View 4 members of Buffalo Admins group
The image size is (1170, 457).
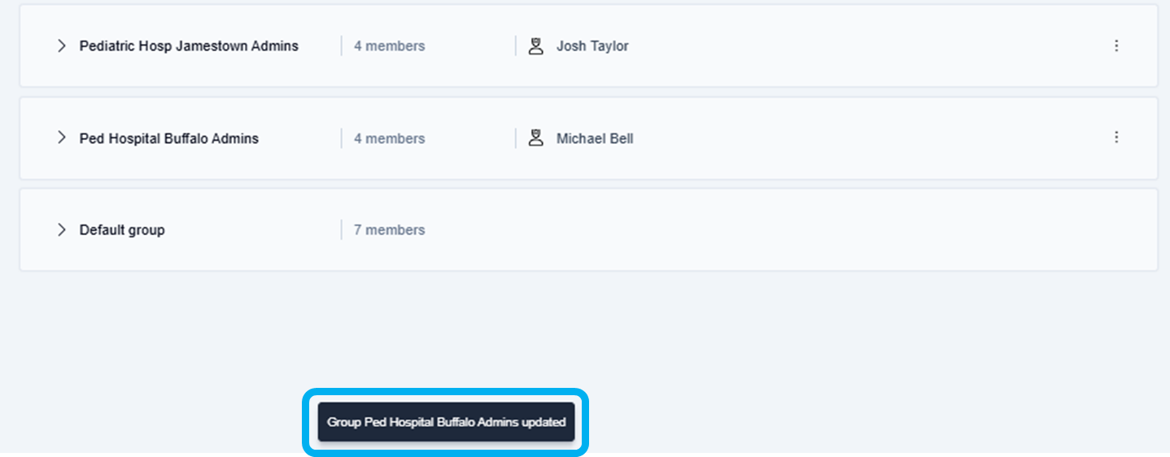389,139
